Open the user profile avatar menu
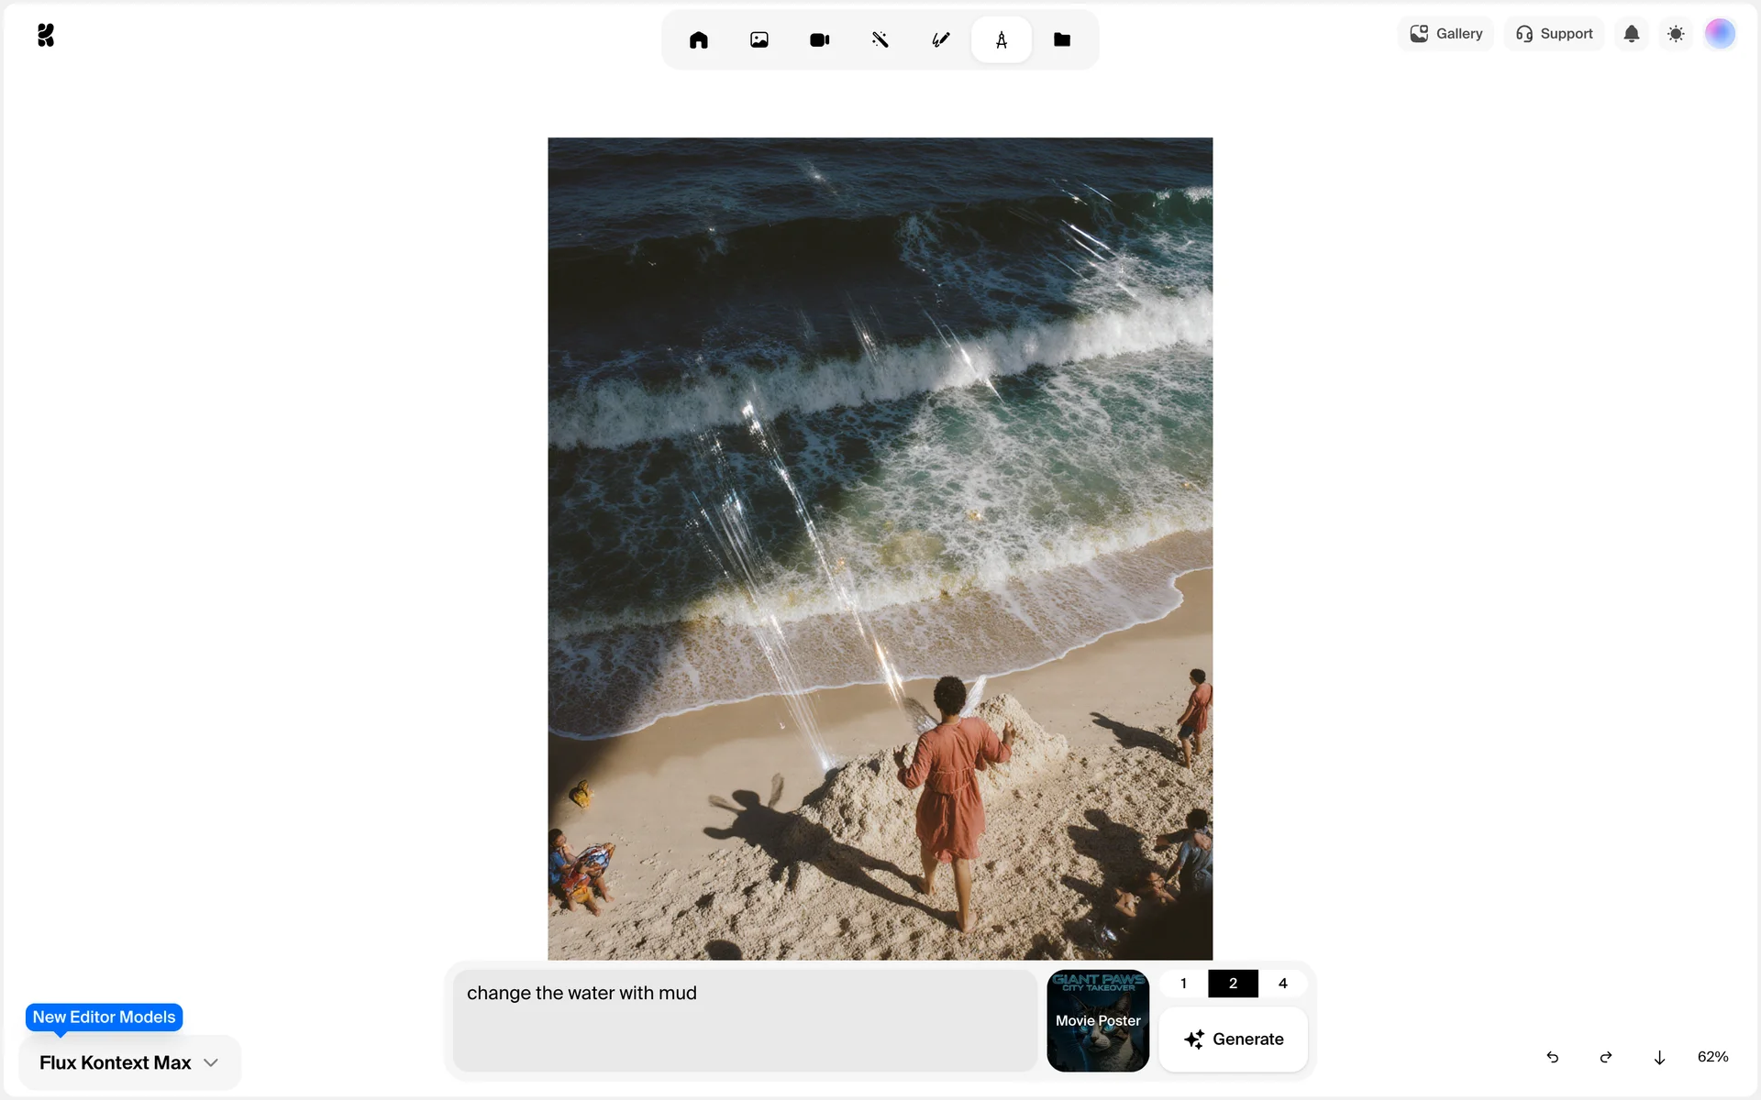This screenshot has height=1100, width=1761. [1720, 34]
